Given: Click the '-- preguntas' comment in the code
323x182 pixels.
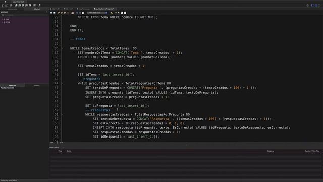Looking at the screenshot, I should 89,79.
